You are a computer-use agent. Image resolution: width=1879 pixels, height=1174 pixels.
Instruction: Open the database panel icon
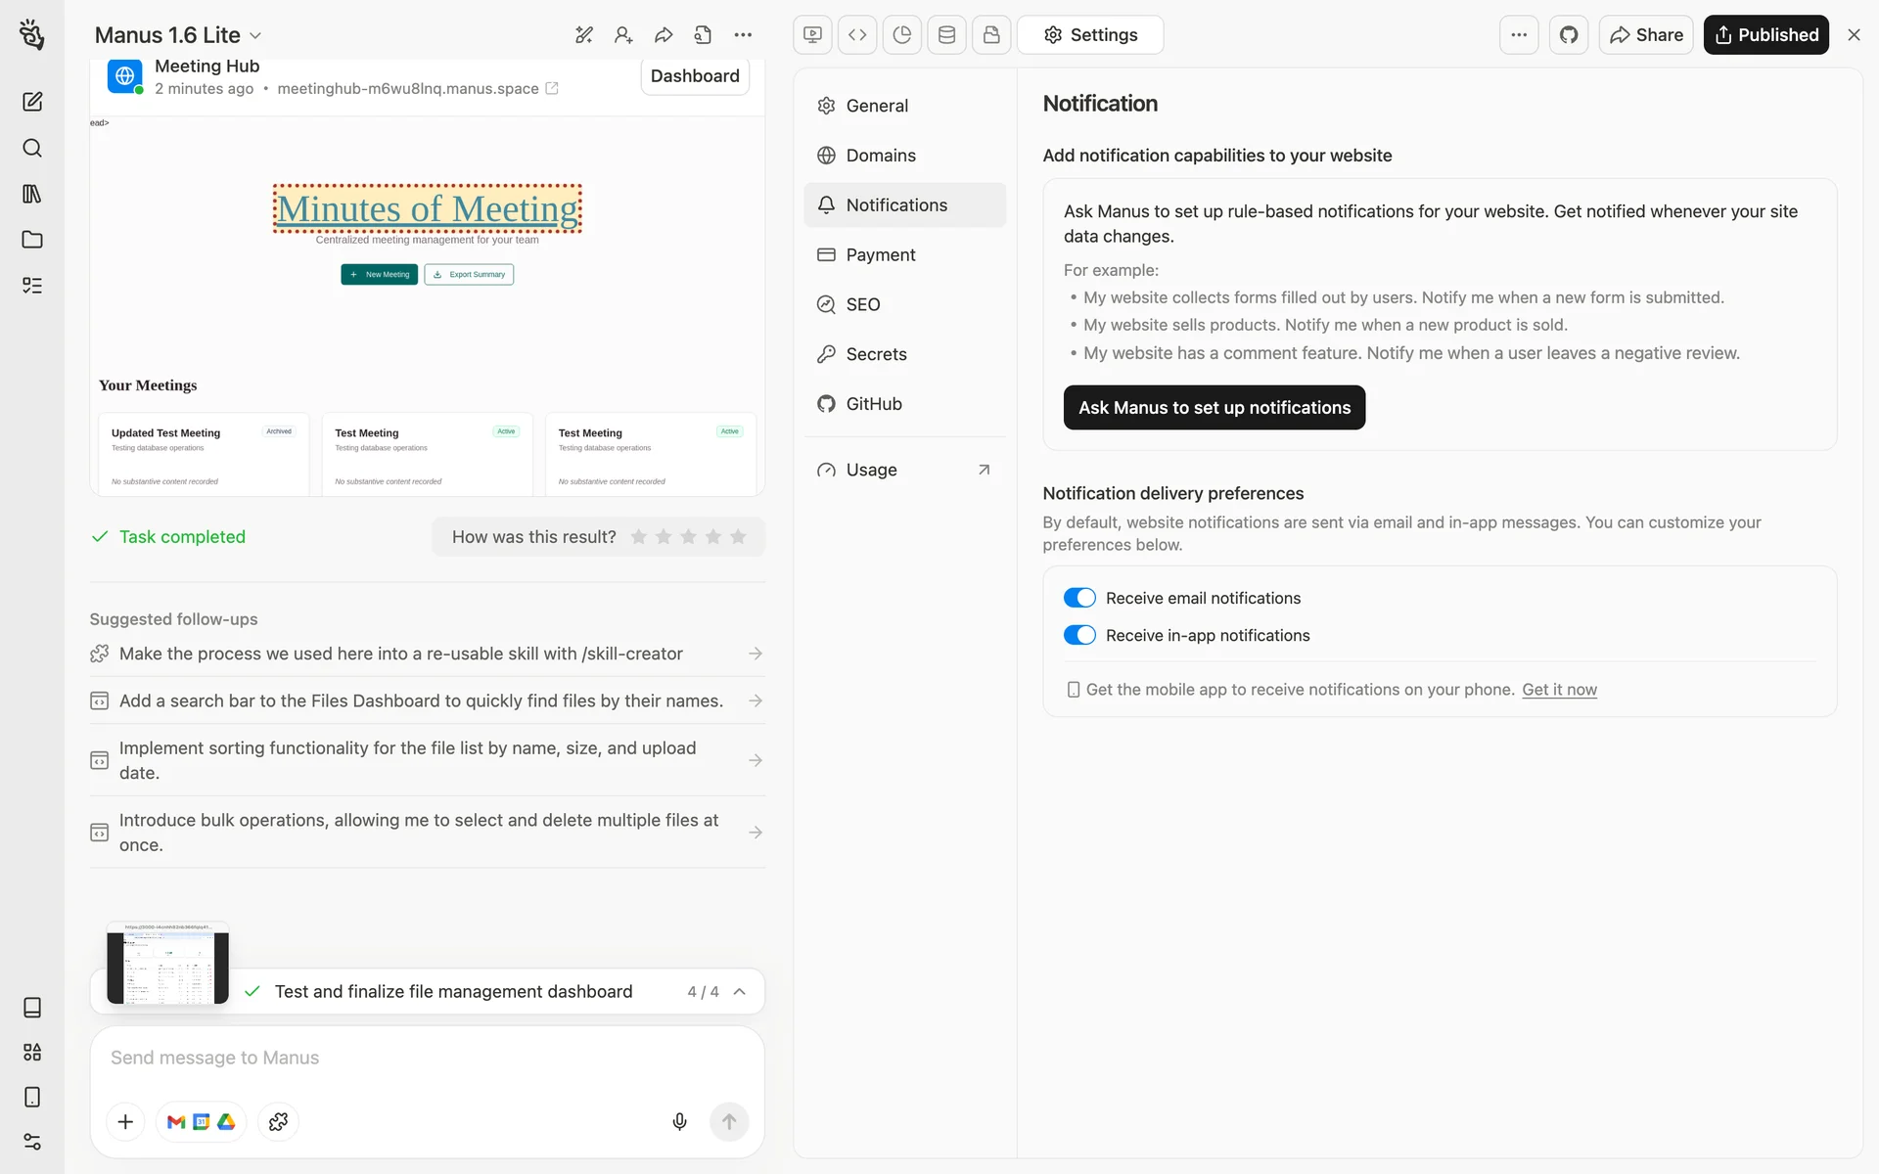click(946, 35)
